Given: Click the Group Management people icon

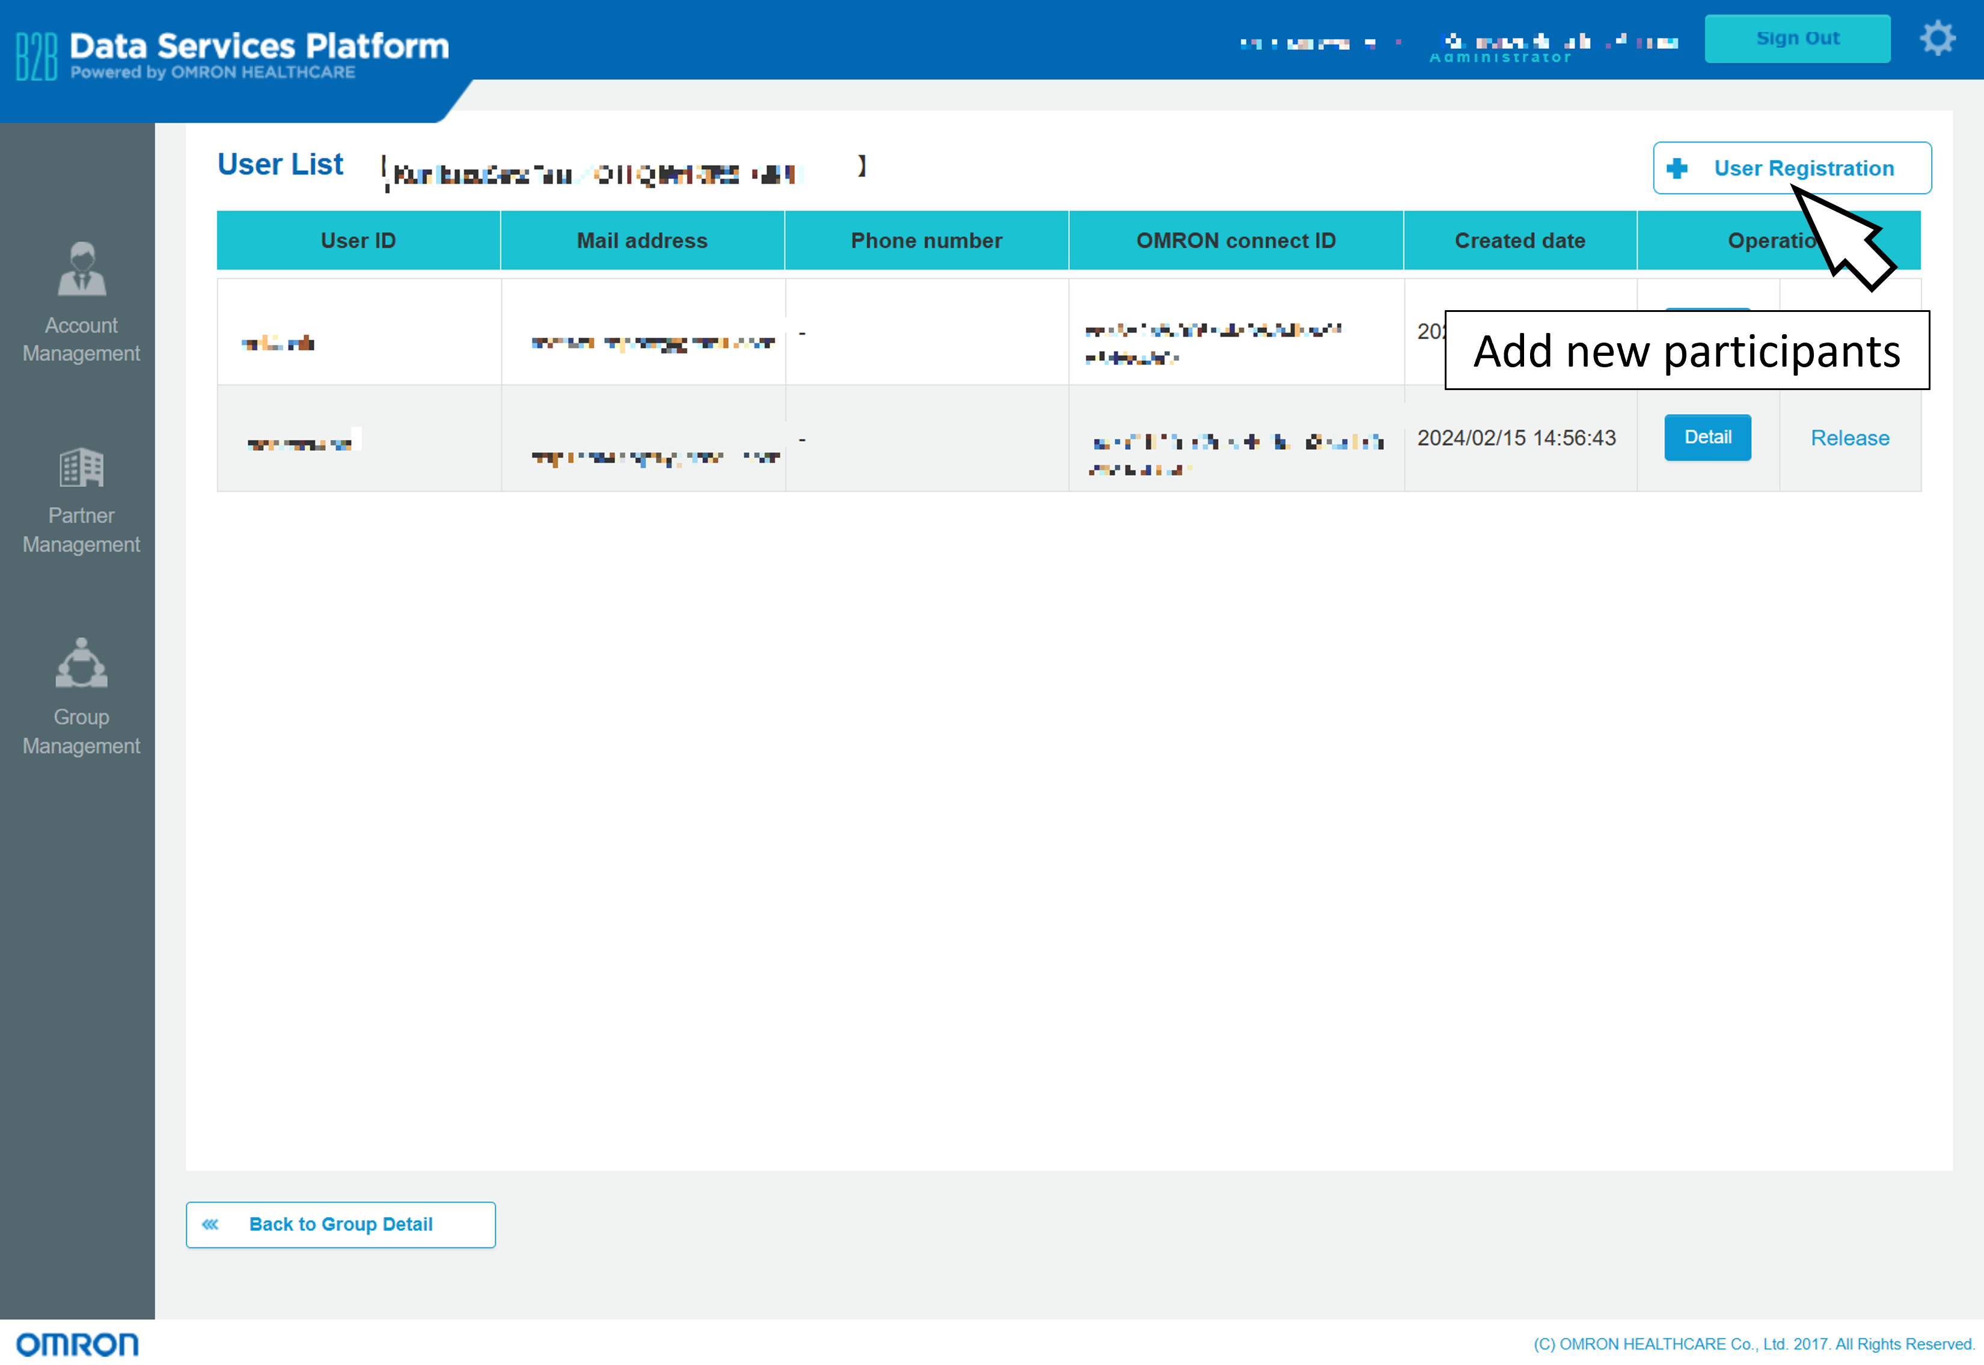Looking at the screenshot, I should click(x=81, y=664).
